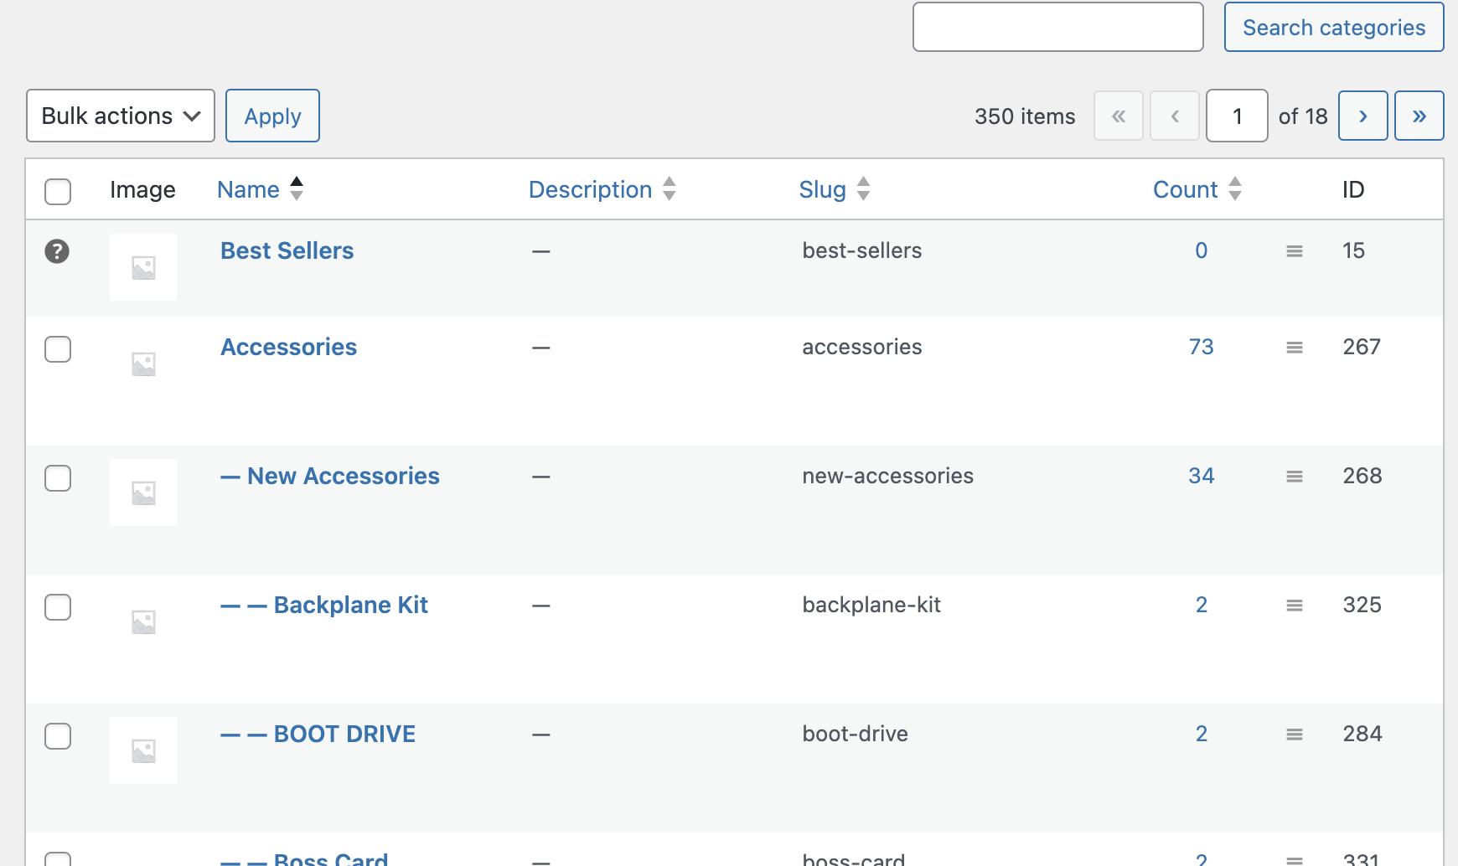Screen dimensions: 1458x866
Task: Apply the selected bulk action
Action: point(272,116)
